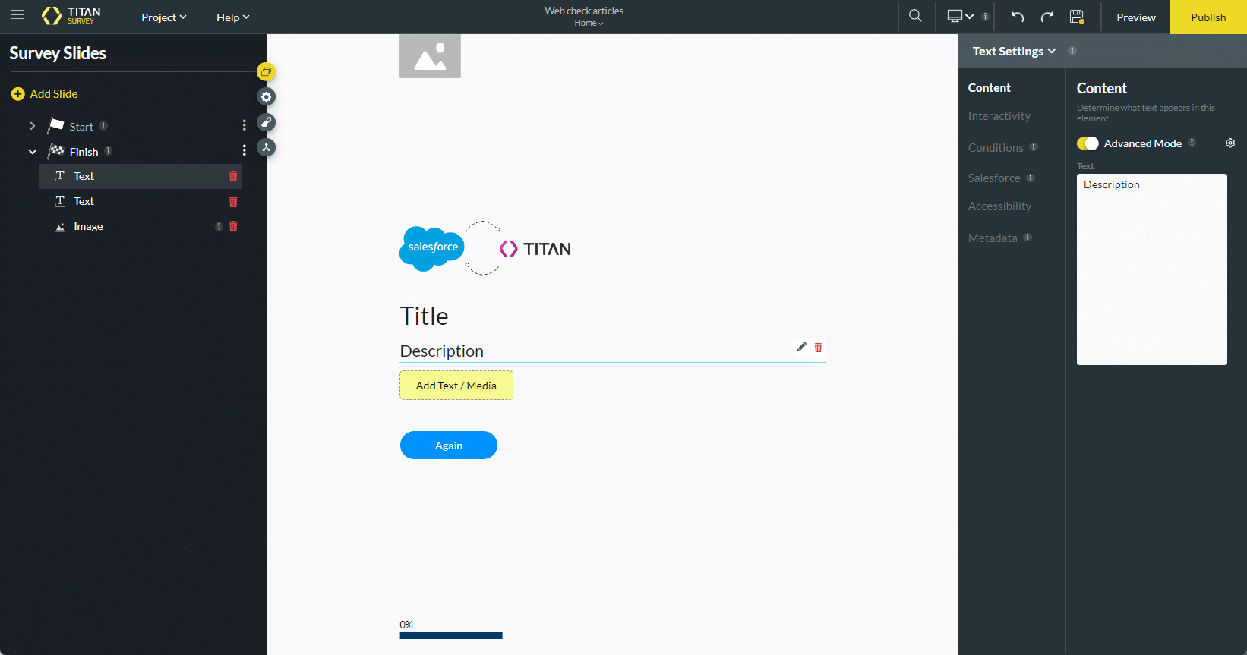Open the Help menu

click(x=232, y=17)
